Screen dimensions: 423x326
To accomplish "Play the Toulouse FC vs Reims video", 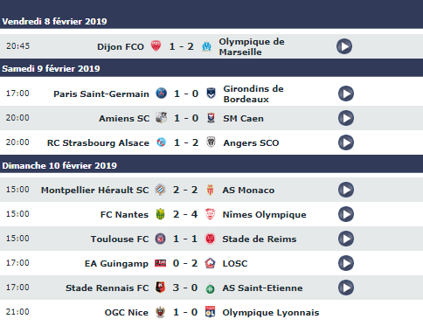I will pyautogui.click(x=346, y=239).
